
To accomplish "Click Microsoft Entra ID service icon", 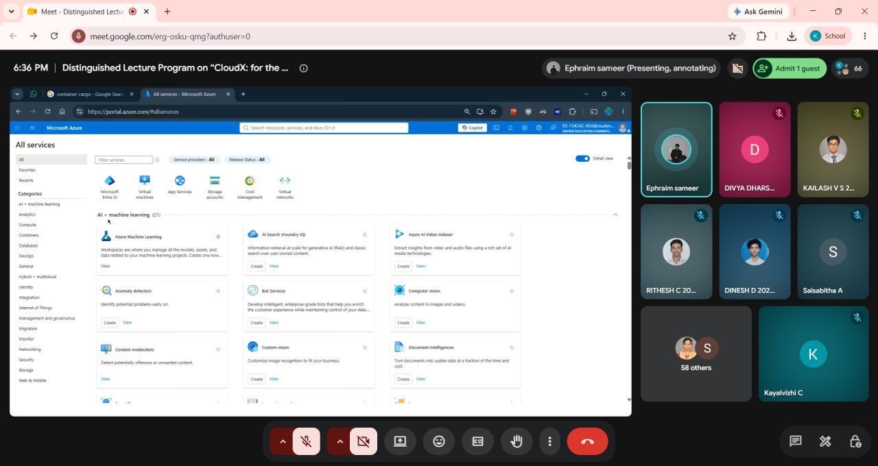I will tap(110, 181).
